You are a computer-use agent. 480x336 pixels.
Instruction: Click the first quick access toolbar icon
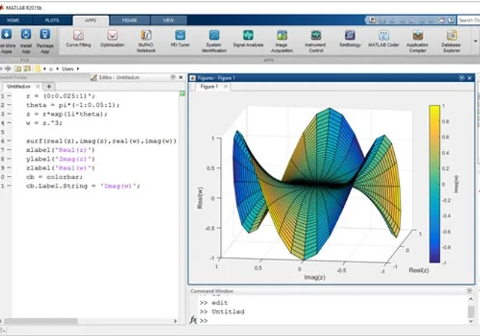372,20
